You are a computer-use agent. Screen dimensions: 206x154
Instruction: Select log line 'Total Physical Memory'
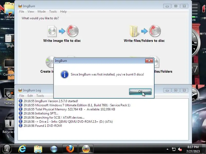[x=69, y=109]
